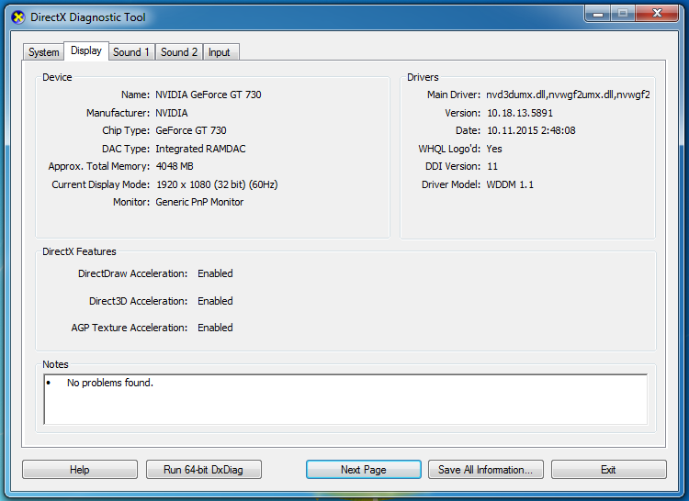Select the Display tab
This screenshot has height=501, width=689.
pyautogui.click(x=86, y=50)
